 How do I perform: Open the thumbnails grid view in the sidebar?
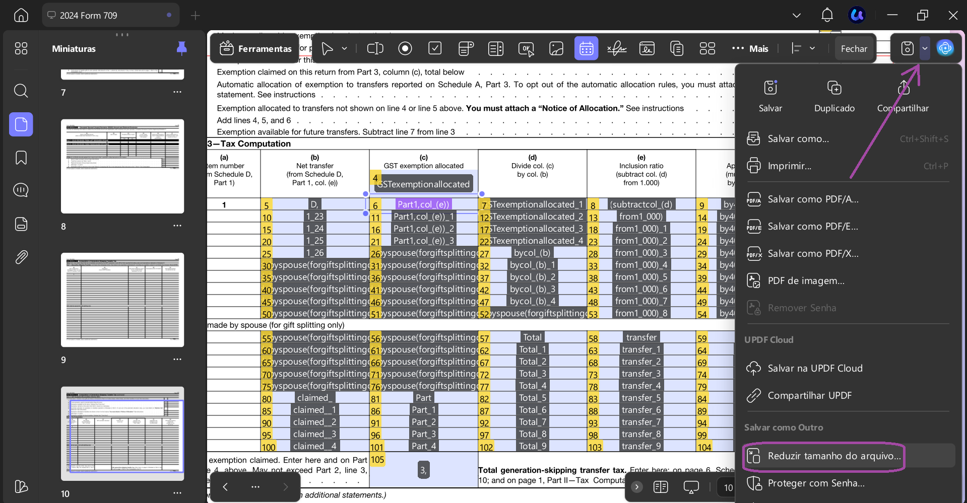pos(21,48)
